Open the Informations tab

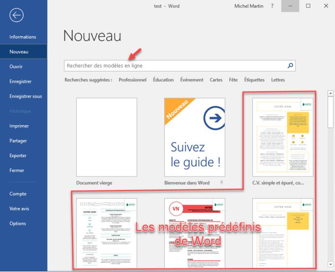pyautogui.click(x=23, y=37)
